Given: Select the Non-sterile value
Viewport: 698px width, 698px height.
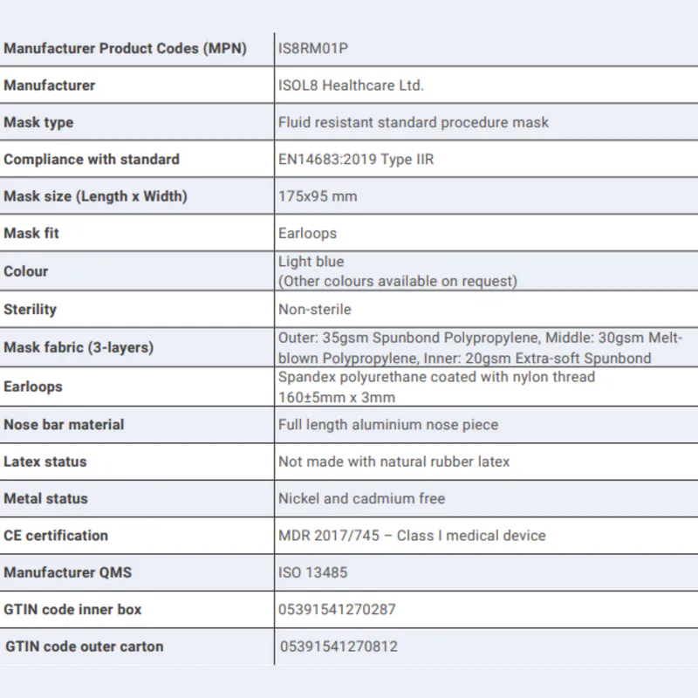Looking at the screenshot, I should point(315,309).
